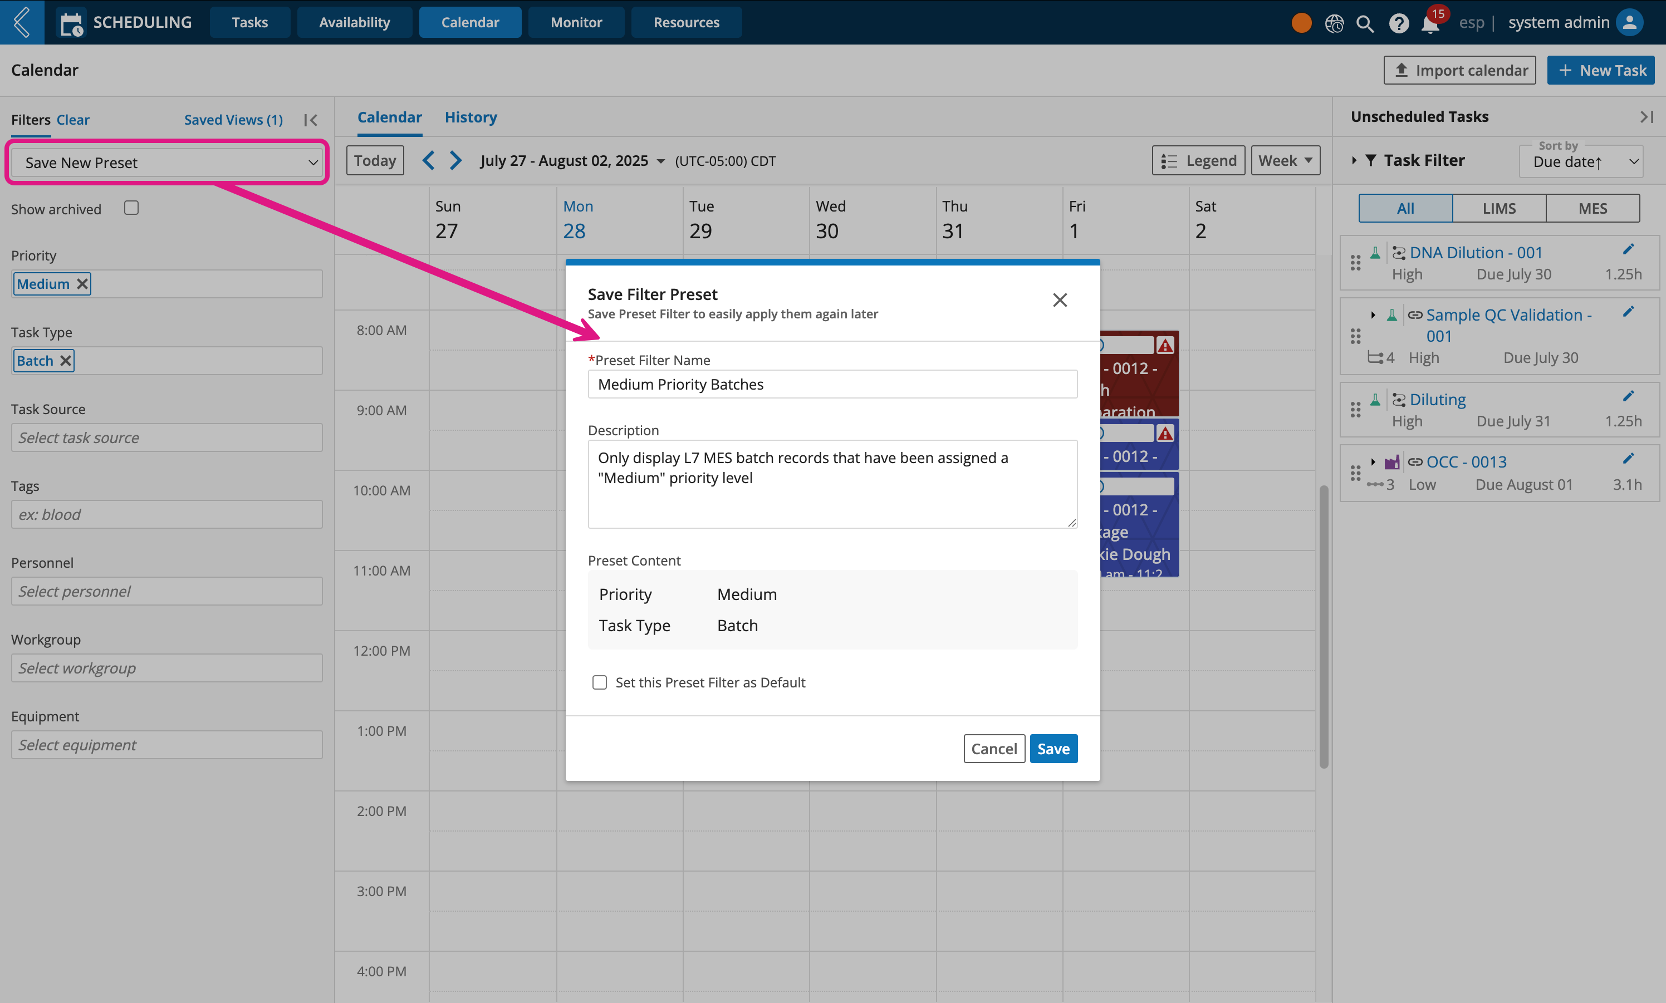Open the Week view dropdown
Viewport: 1666px width, 1003px height.
click(1285, 160)
